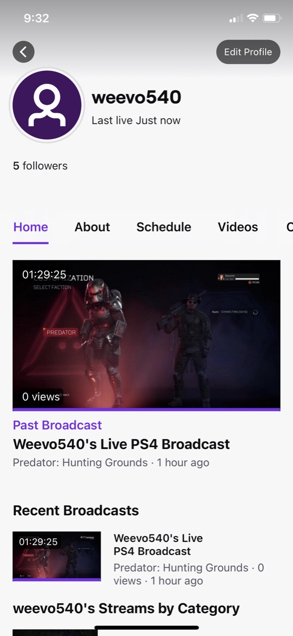Screen dimensions: 293x636
Task: Open the small Recent Broadcasts thumbnail
Action: (x=57, y=556)
